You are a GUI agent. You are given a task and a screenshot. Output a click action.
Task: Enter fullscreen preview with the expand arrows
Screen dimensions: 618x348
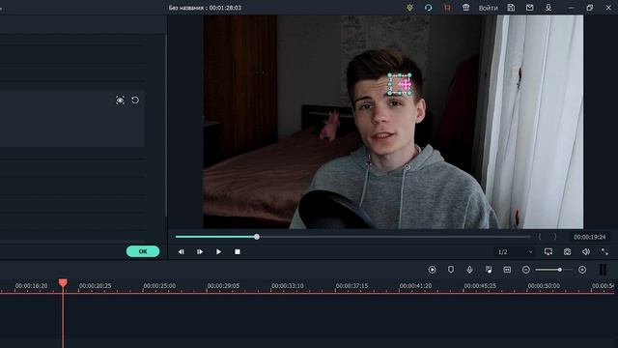click(x=604, y=251)
